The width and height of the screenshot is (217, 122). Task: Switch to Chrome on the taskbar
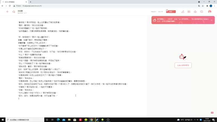tap(91, 120)
